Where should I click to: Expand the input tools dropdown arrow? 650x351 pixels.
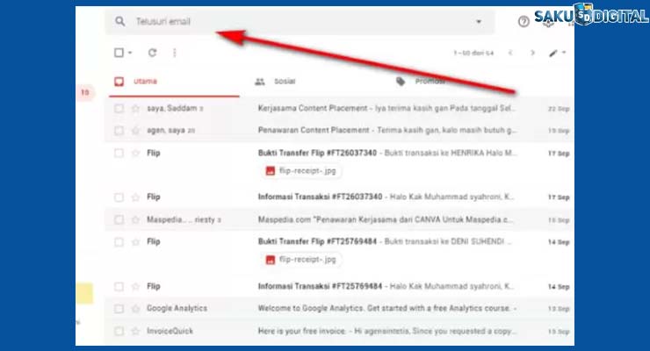(564, 53)
